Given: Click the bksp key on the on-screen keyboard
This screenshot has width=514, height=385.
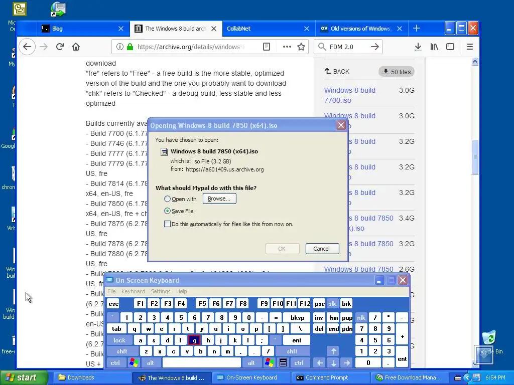Looking at the screenshot, I should pyautogui.click(x=297, y=317).
